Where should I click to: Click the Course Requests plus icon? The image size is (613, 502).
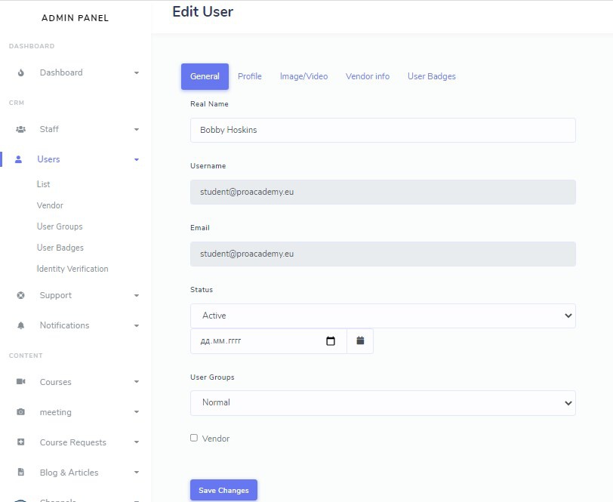[x=21, y=443]
